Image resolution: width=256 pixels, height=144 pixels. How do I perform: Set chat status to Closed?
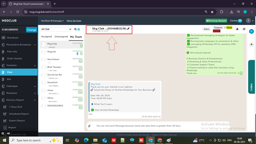point(216,31)
